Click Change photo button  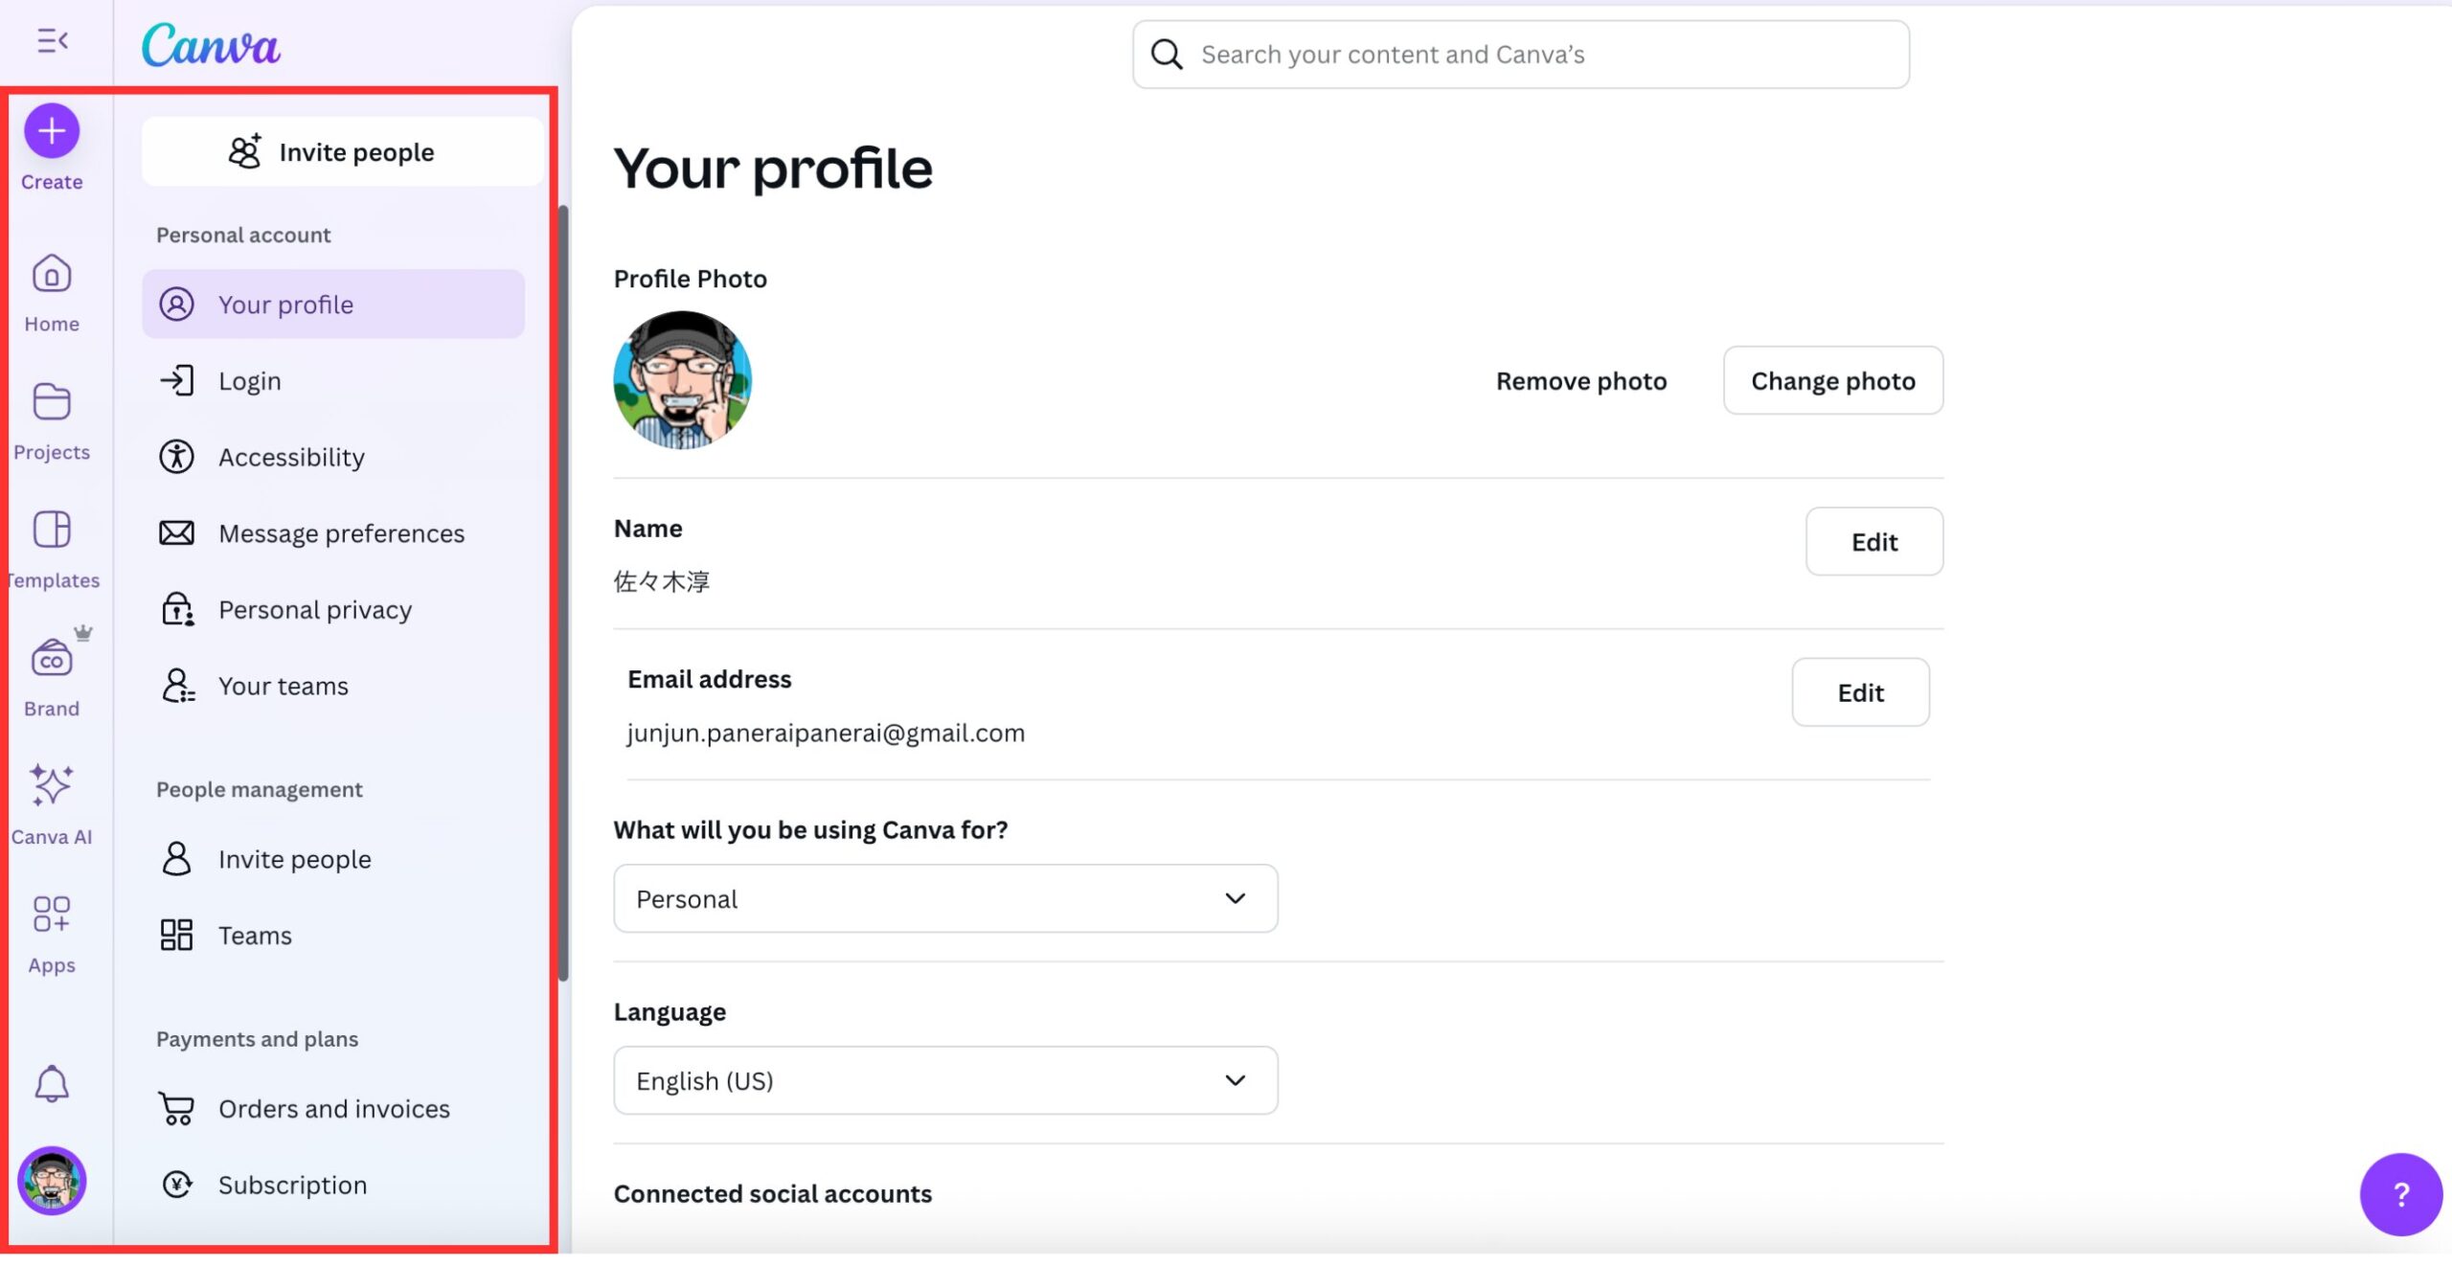click(1833, 381)
